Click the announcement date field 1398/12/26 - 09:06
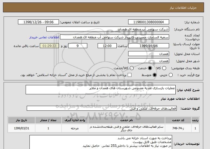 [x=38, y=22]
